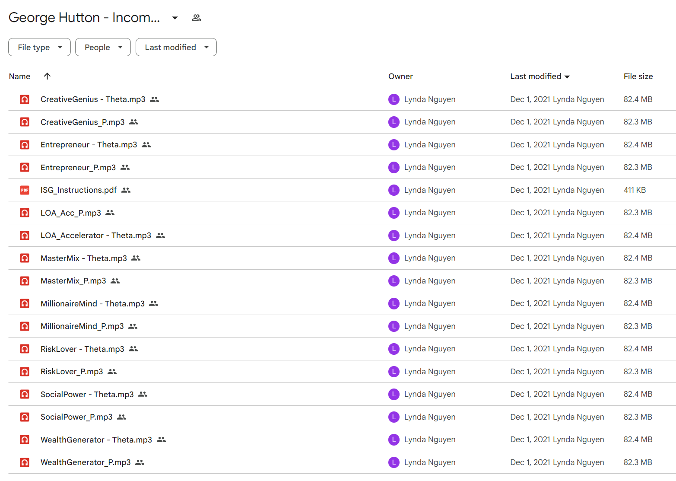Click the 411 KB file size value
Image resolution: width=676 pixels, height=481 pixels.
635,190
